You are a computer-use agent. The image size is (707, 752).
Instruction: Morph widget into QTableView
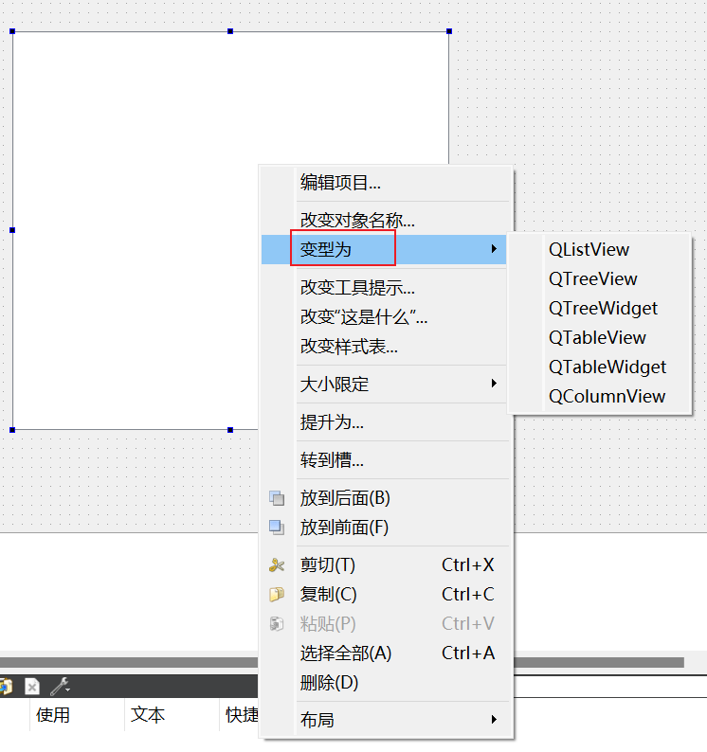[x=600, y=337]
